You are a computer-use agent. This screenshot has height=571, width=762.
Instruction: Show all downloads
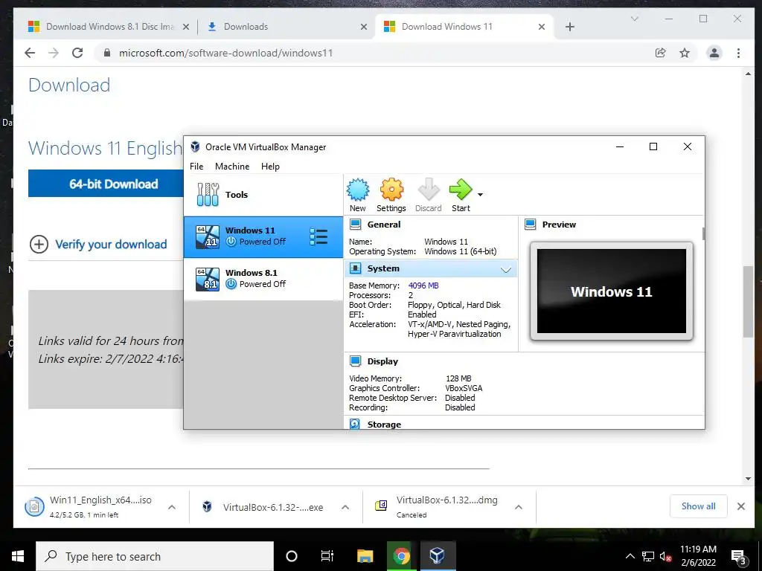tap(698, 506)
